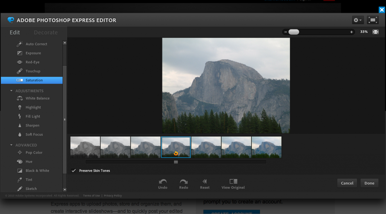Viewport: 386px width, 214px height.
Task: Open the Terms of Use link
Action: [91, 196]
